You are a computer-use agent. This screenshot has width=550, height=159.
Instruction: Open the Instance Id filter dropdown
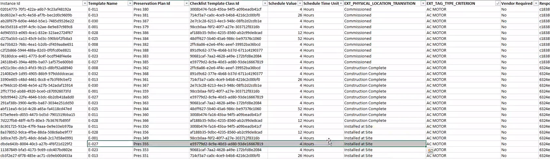(x=85, y=4)
